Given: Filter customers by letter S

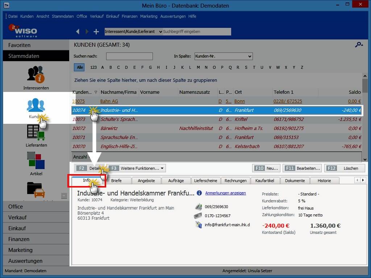Looking at the screenshot, I should coord(246,67).
